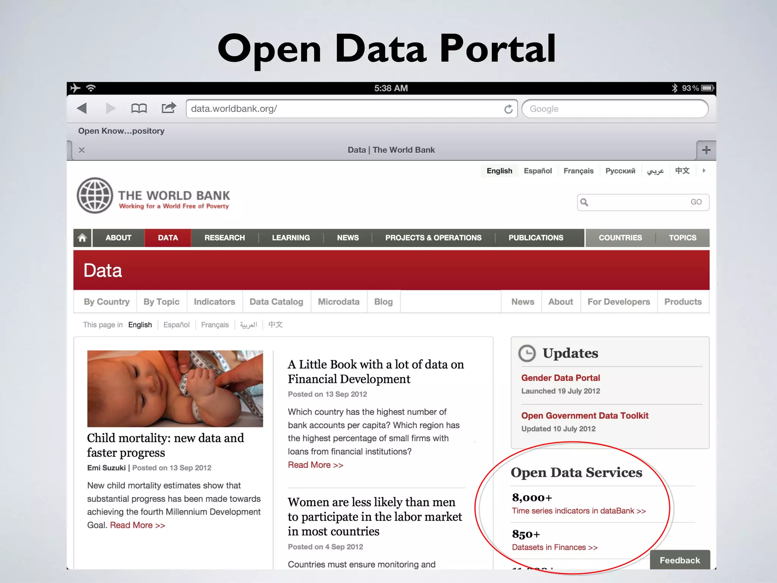Open the Datasets in Finances link
The height and width of the screenshot is (583, 777).
pos(555,547)
